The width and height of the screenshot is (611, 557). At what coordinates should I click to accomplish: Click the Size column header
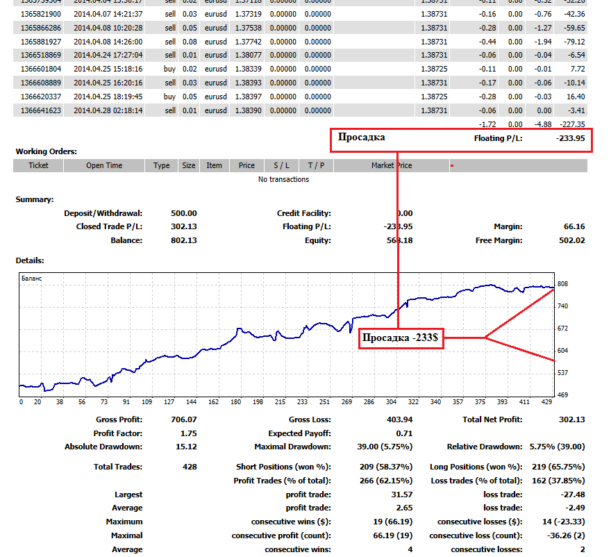pos(189,165)
